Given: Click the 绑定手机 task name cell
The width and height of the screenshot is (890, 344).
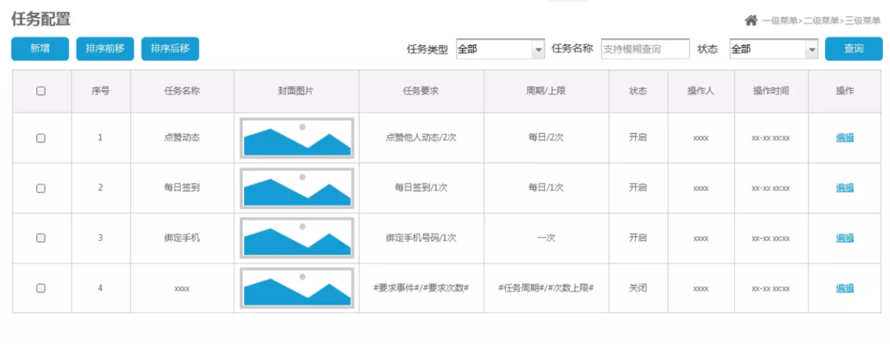Looking at the screenshot, I should click(x=182, y=238).
